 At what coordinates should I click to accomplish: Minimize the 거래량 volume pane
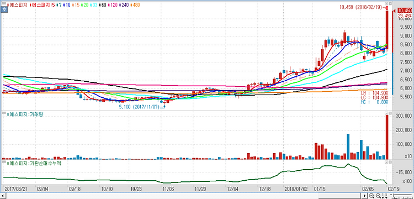(x=386, y=113)
